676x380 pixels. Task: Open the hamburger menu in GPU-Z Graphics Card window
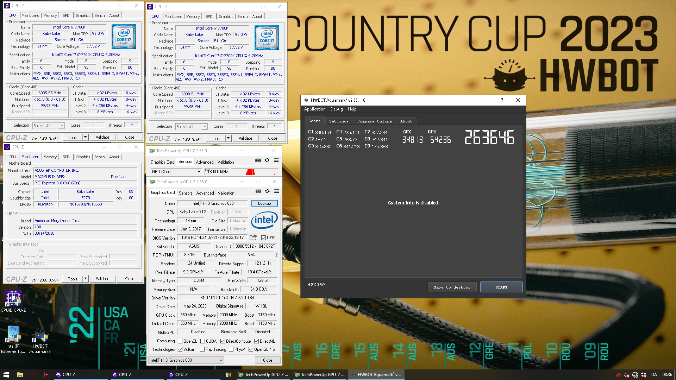(277, 191)
